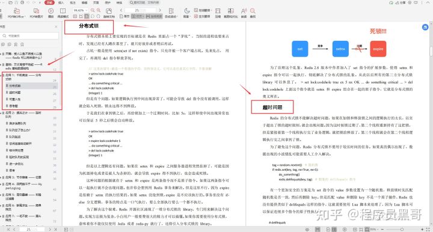Open the 可重入性 bookmark item
This screenshot has width=433, height=232.
pyautogui.click(x=15, y=99)
